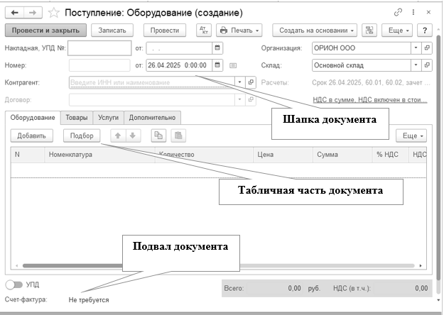
Task: Click the N column header
Action: [x=28, y=155]
